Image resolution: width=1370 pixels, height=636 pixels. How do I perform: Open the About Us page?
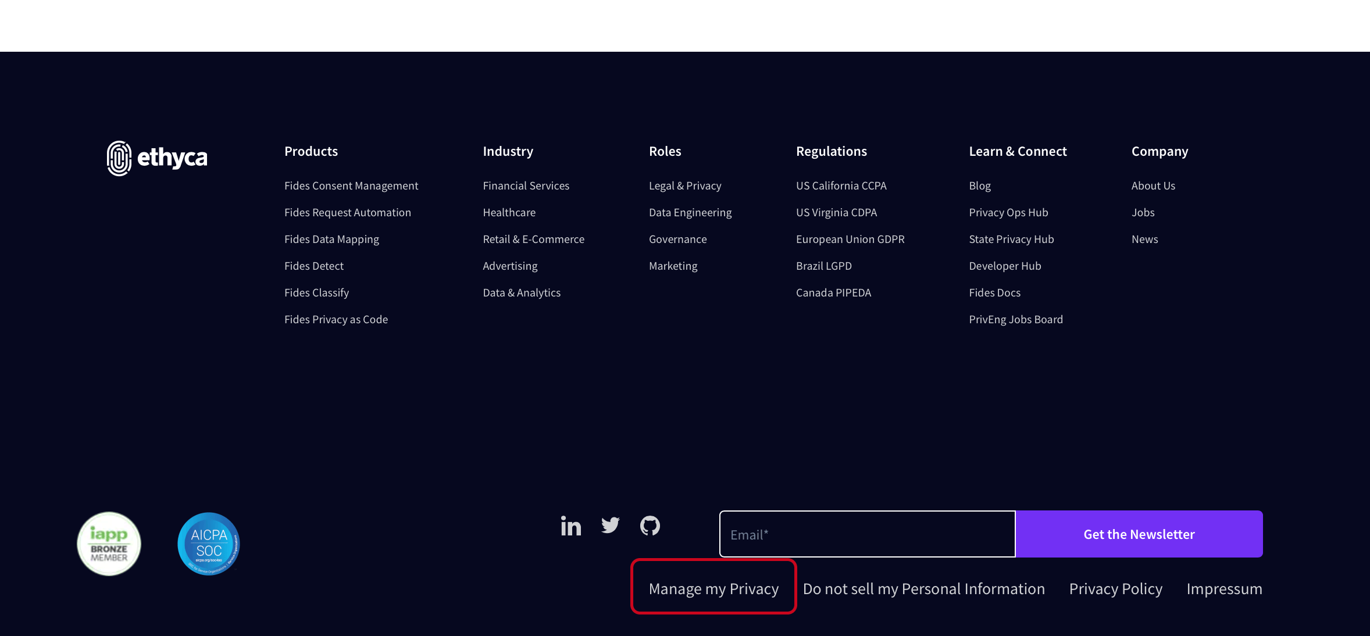tap(1153, 185)
